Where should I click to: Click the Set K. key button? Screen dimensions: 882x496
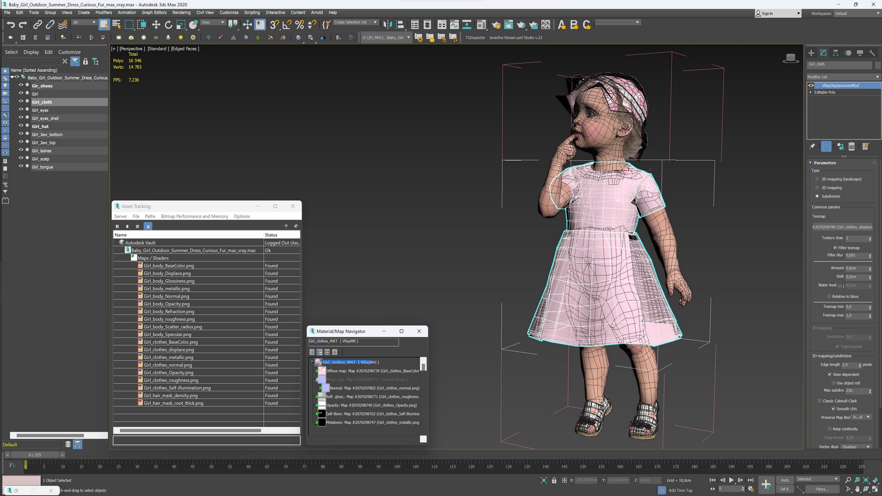pyautogui.click(x=785, y=489)
